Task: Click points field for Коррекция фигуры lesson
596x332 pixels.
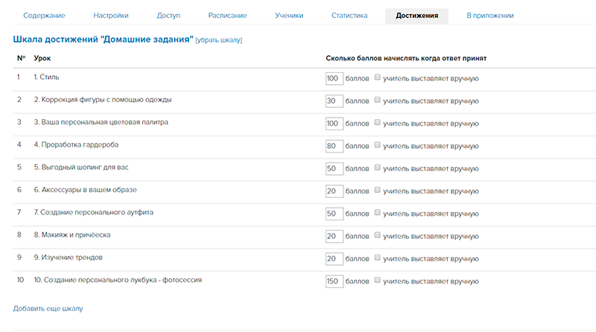Action: click(334, 101)
